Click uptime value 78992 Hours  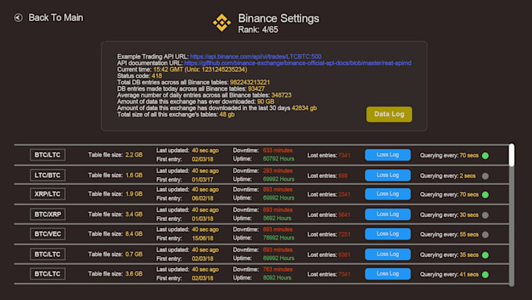pyautogui.click(x=279, y=238)
